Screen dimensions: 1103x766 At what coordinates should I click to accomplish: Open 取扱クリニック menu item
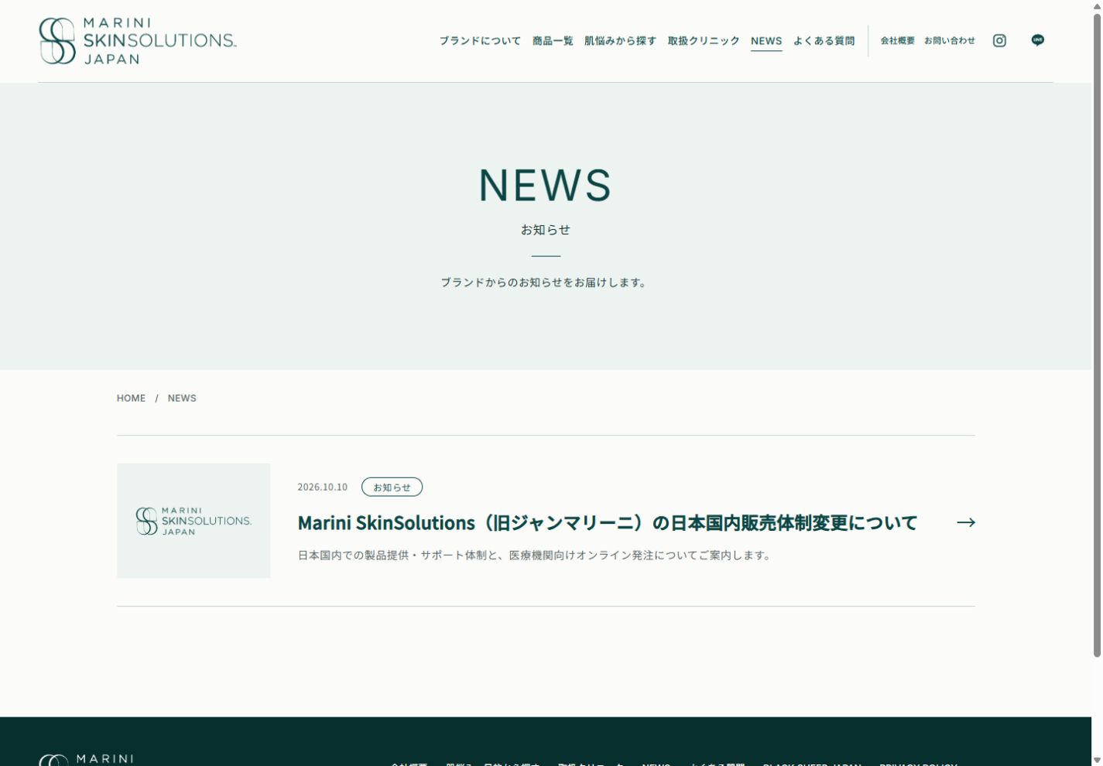704,41
